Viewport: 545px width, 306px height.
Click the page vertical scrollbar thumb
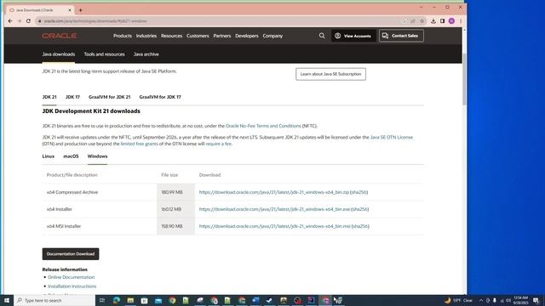[x=464, y=79]
